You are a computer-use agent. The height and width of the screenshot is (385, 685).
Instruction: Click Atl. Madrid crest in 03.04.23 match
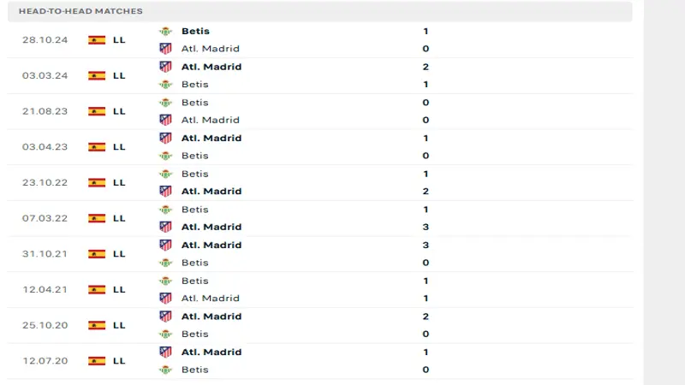pos(165,138)
